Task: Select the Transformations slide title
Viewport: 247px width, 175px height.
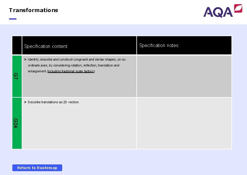Action: tap(33, 10)
